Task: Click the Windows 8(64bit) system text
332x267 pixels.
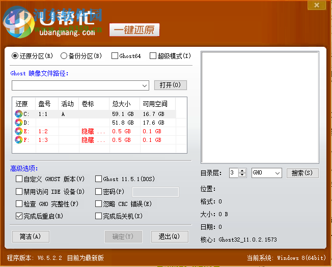Action: (301, 258)
